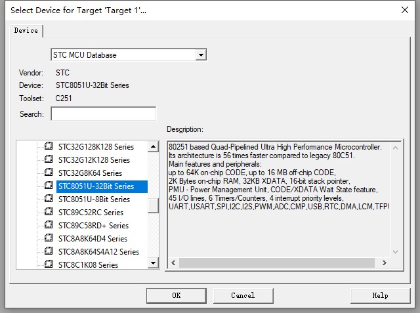Click the Device value 'STC8051U-32Bit Series'
The height and width of the screenshot is (313, 420).
pyautogui.click(x=92, y=85)
